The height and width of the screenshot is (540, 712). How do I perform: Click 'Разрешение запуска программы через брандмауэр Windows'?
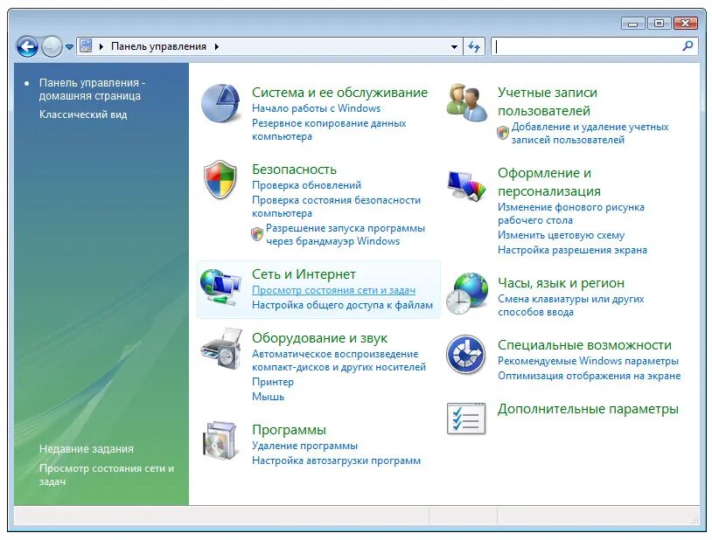[x=346, y=234]
